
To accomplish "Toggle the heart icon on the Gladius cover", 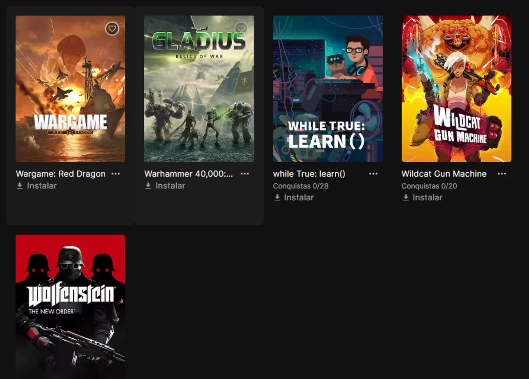I will pyautogui.click(x=241, y=28).
